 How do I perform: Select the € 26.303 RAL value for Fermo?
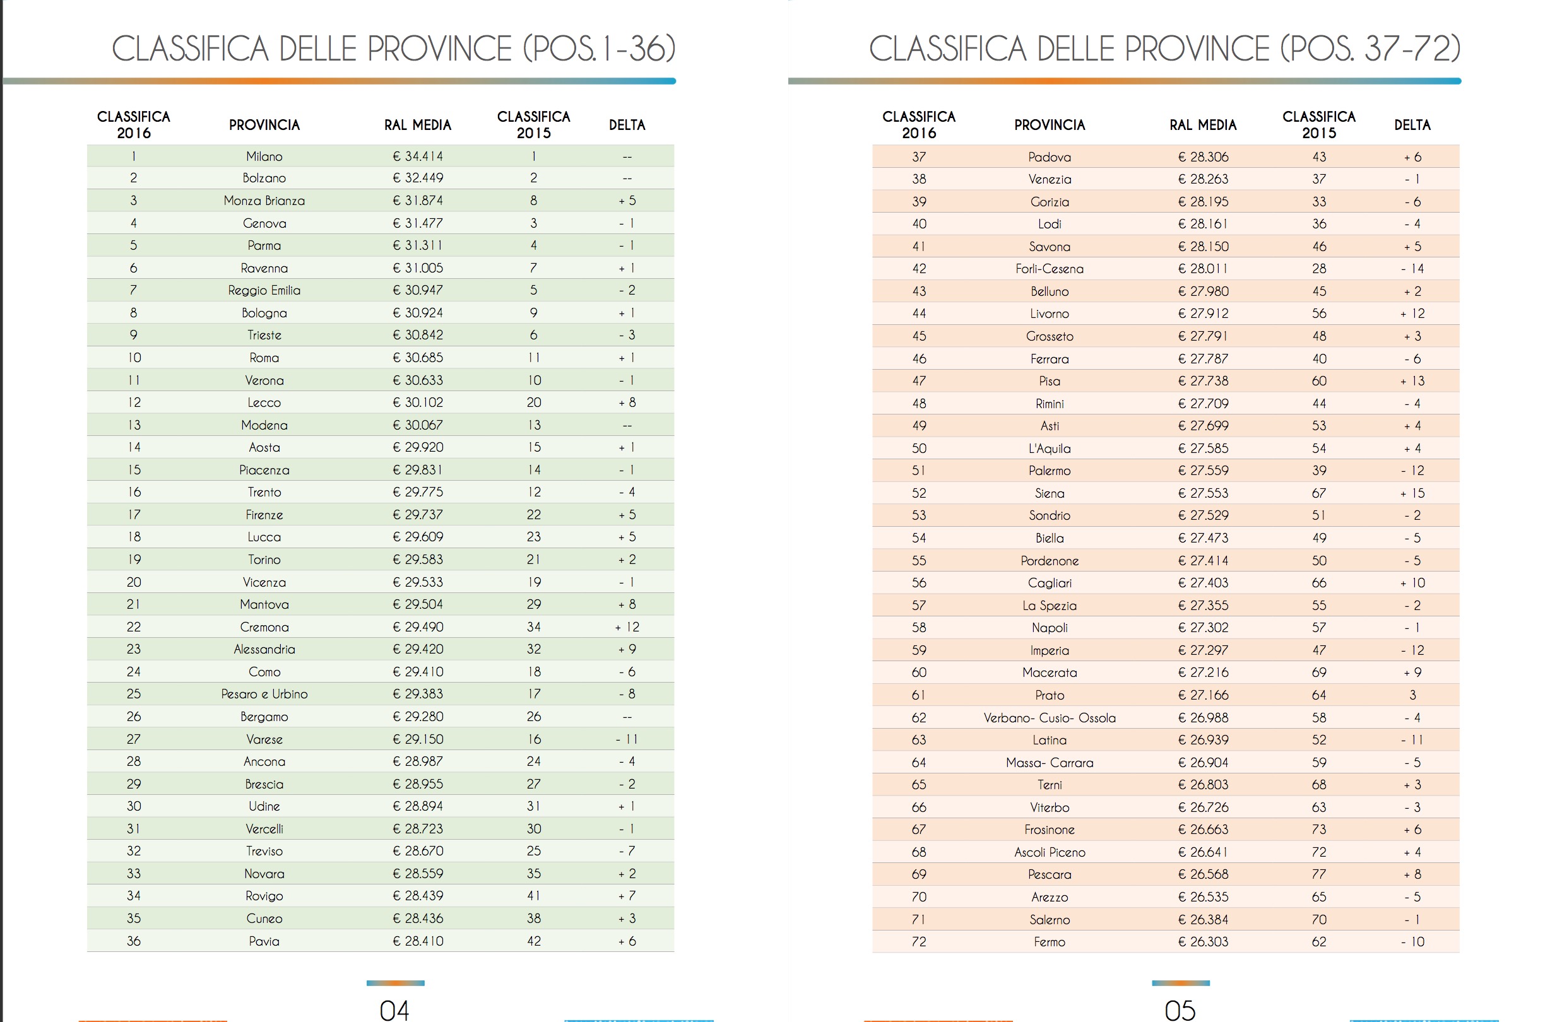(x=1203, y=942)
